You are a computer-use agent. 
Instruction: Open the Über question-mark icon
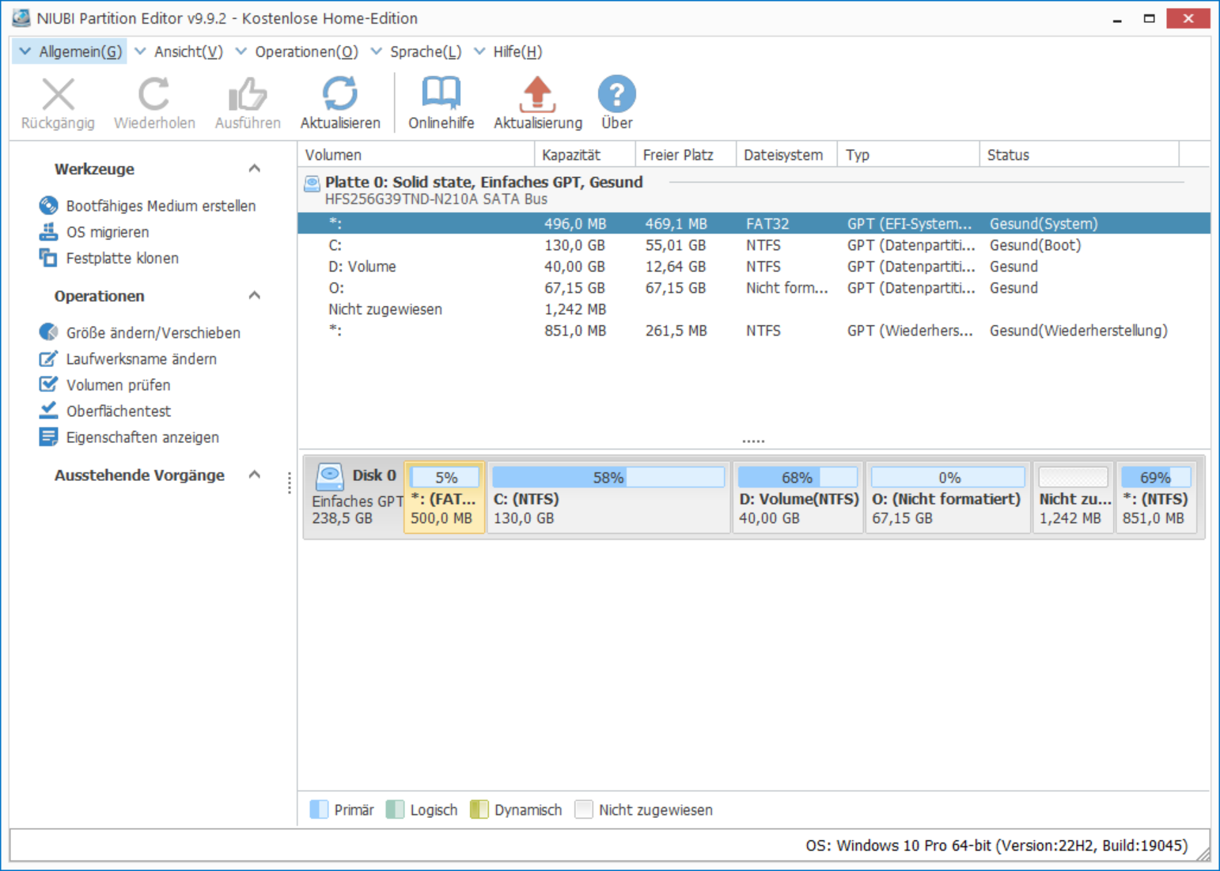[x=617, y=94]
